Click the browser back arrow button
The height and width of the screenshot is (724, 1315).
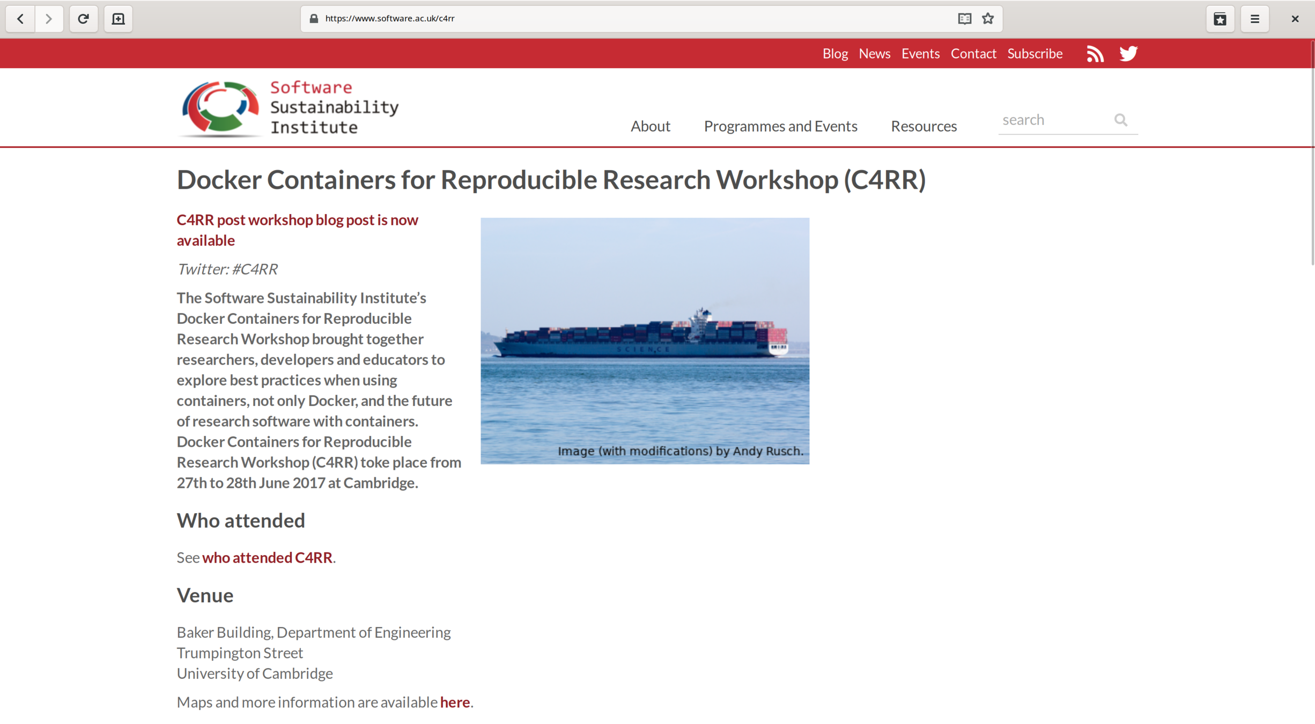[20, 19]
